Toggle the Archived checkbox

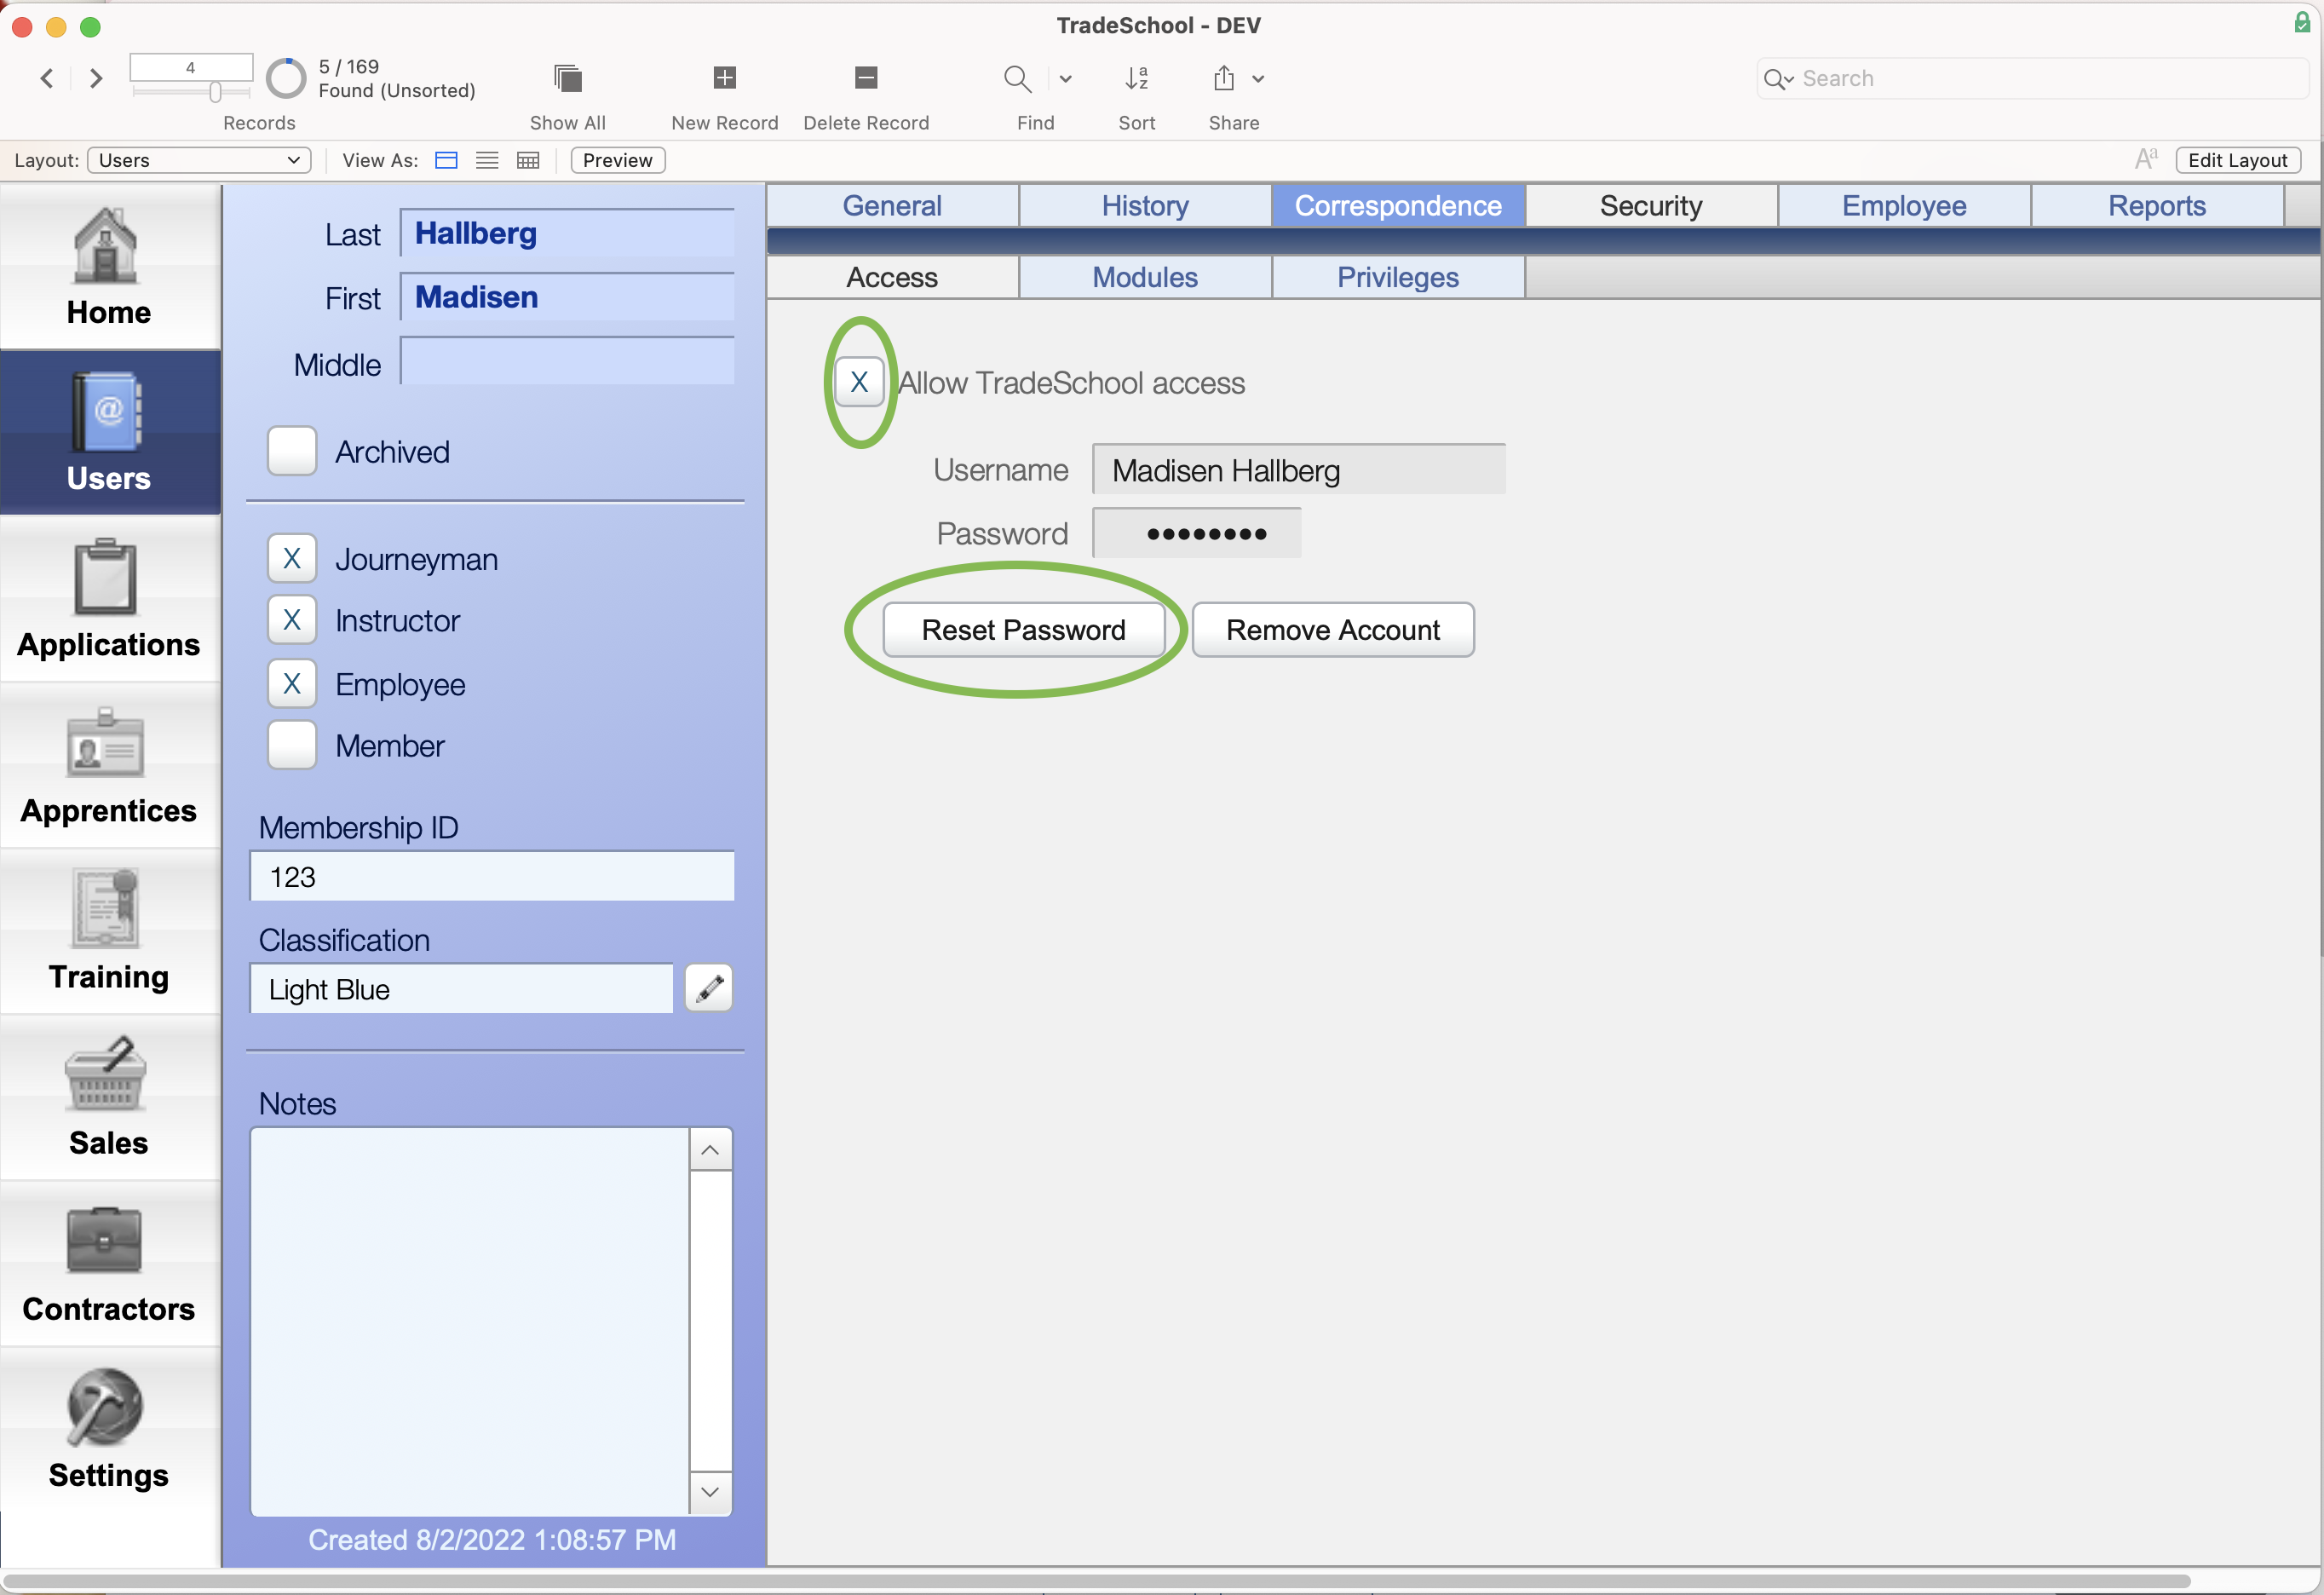(292, 451)
